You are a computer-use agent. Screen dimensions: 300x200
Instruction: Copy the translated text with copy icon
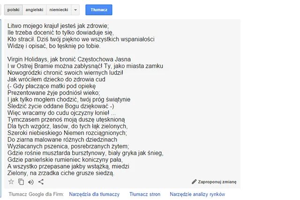pyautogui.click(x=21, y=182)
